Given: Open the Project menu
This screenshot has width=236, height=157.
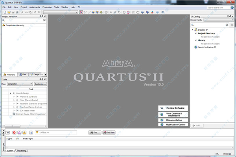Looking at the screenshot, I should (24, 7).
